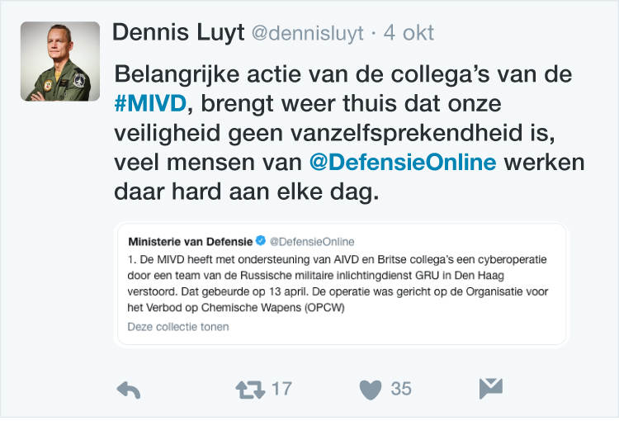This screenshot has width=619, height=421.
Task: Follow the #MIVD hashtag
Action: [152, 104]
